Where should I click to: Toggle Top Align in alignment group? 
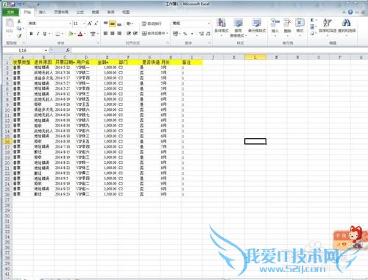105,24
